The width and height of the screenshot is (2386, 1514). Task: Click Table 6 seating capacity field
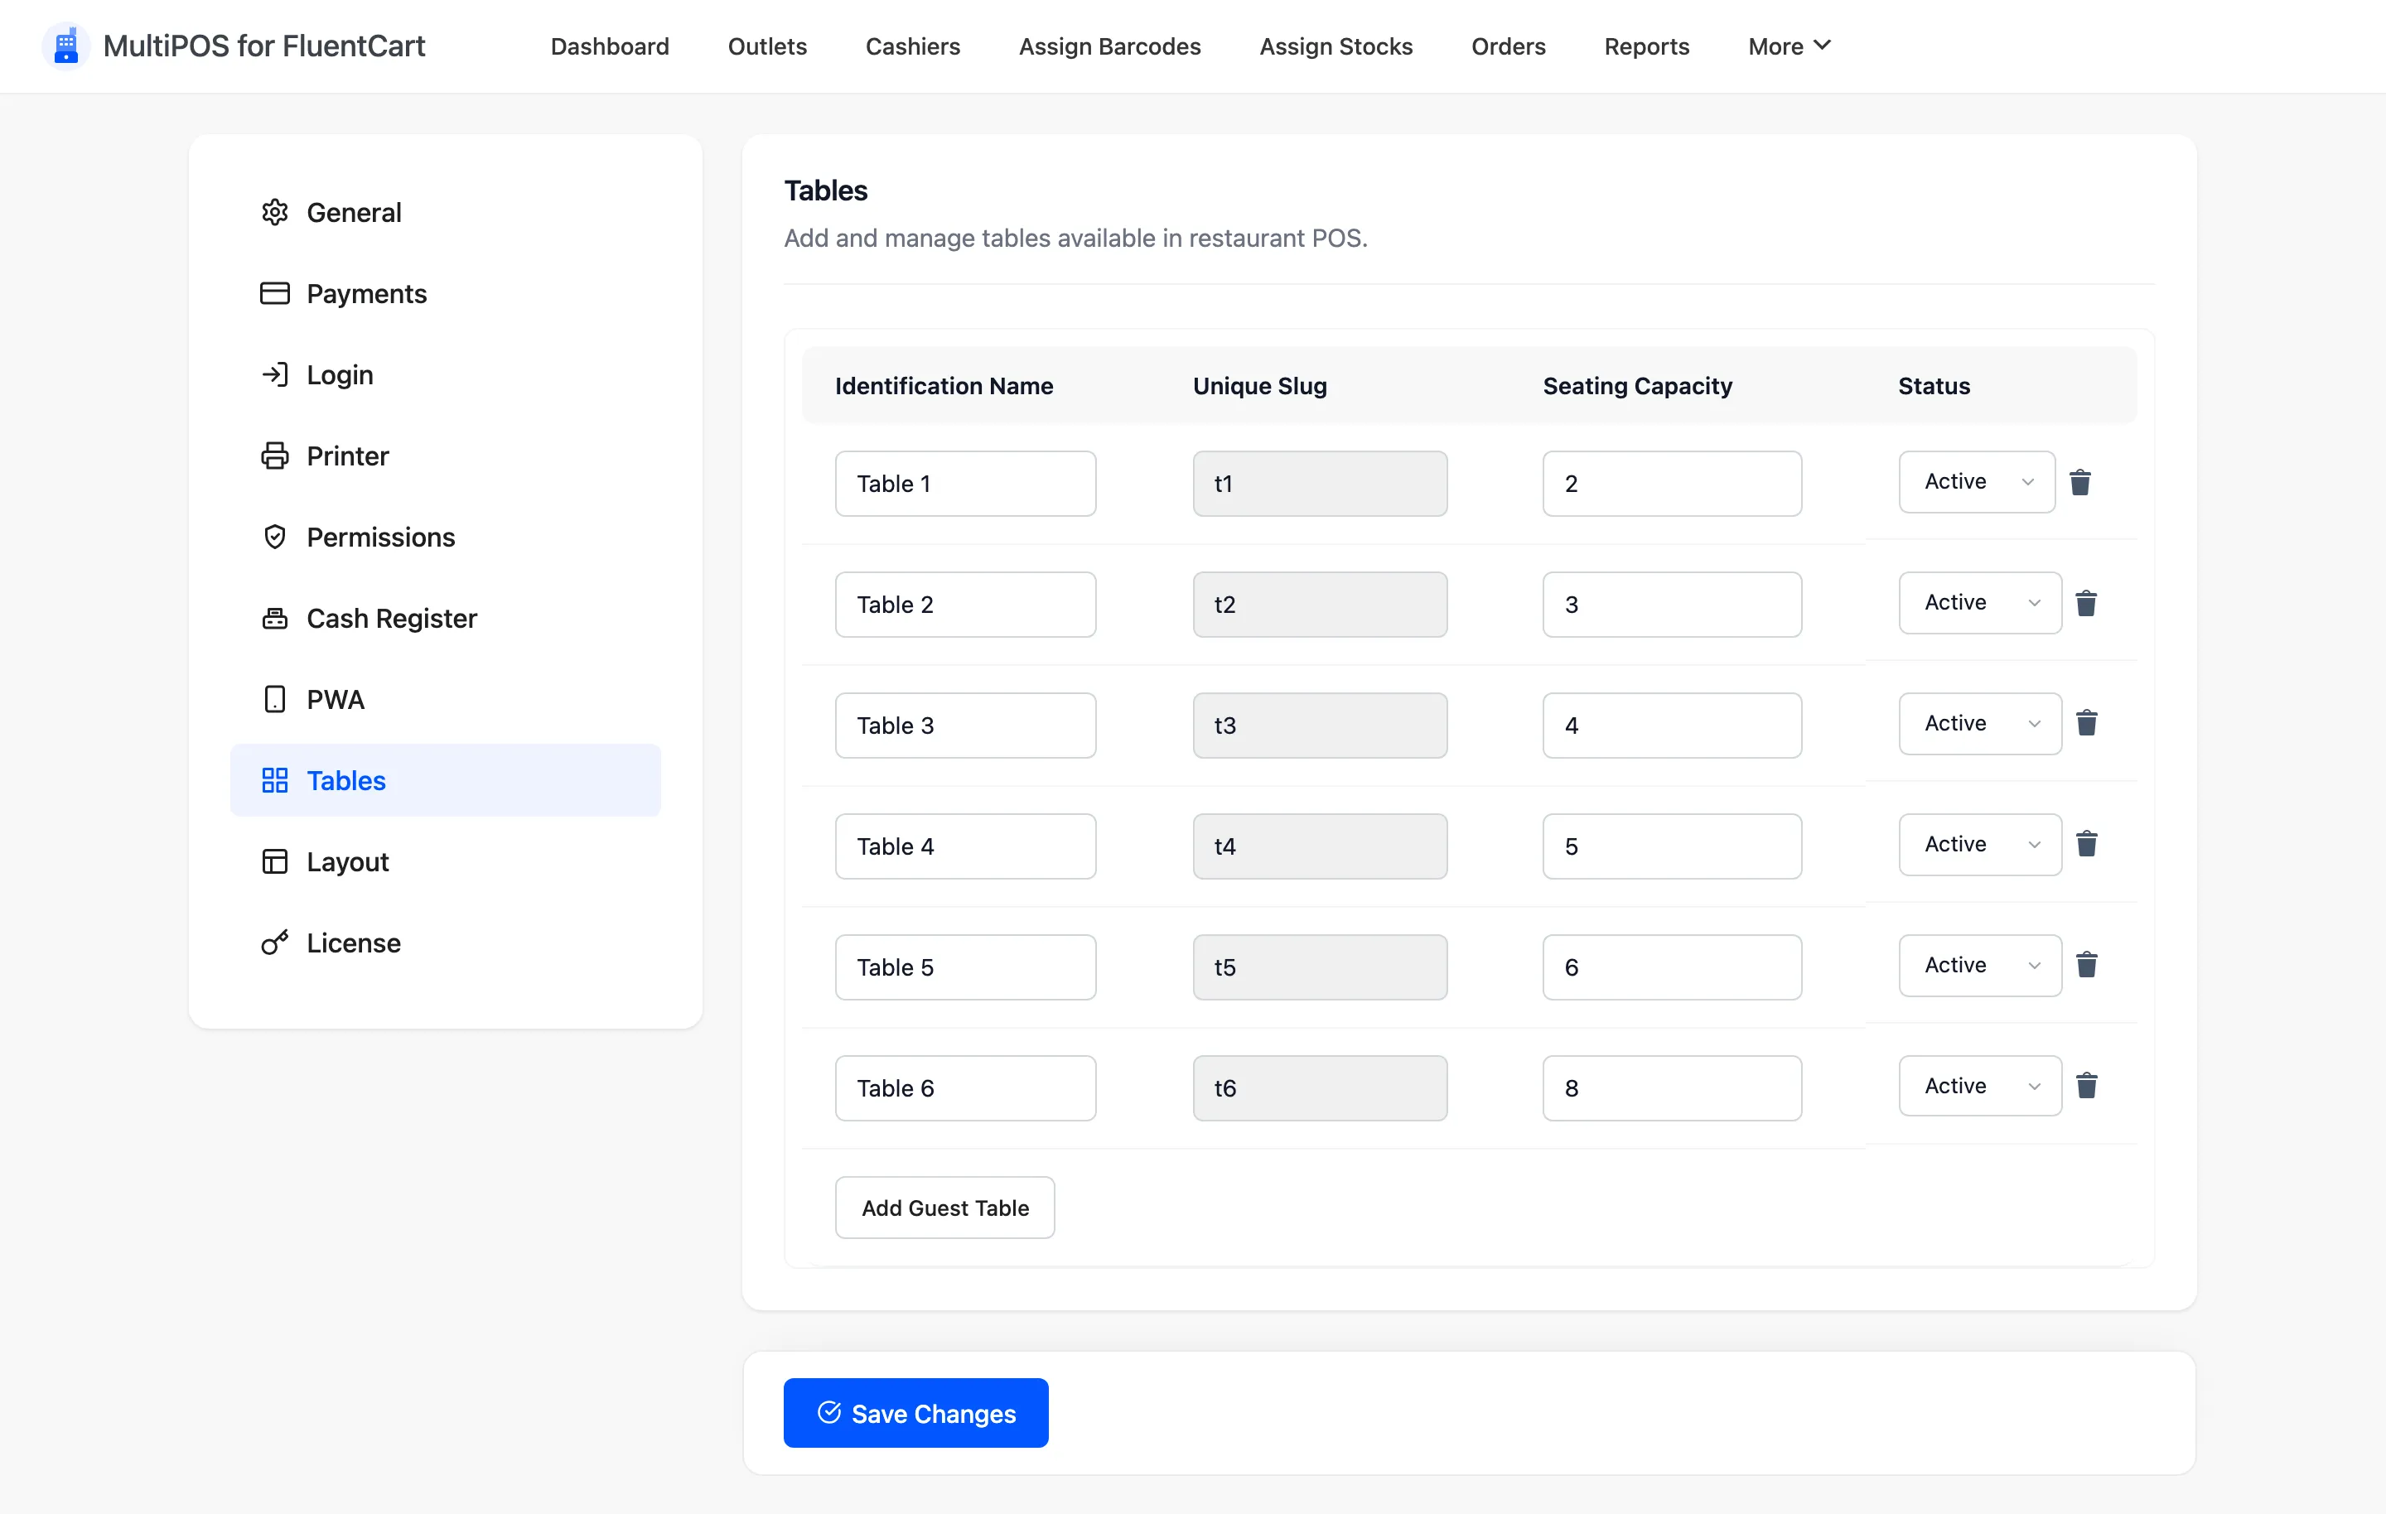coord(1672,1088)
